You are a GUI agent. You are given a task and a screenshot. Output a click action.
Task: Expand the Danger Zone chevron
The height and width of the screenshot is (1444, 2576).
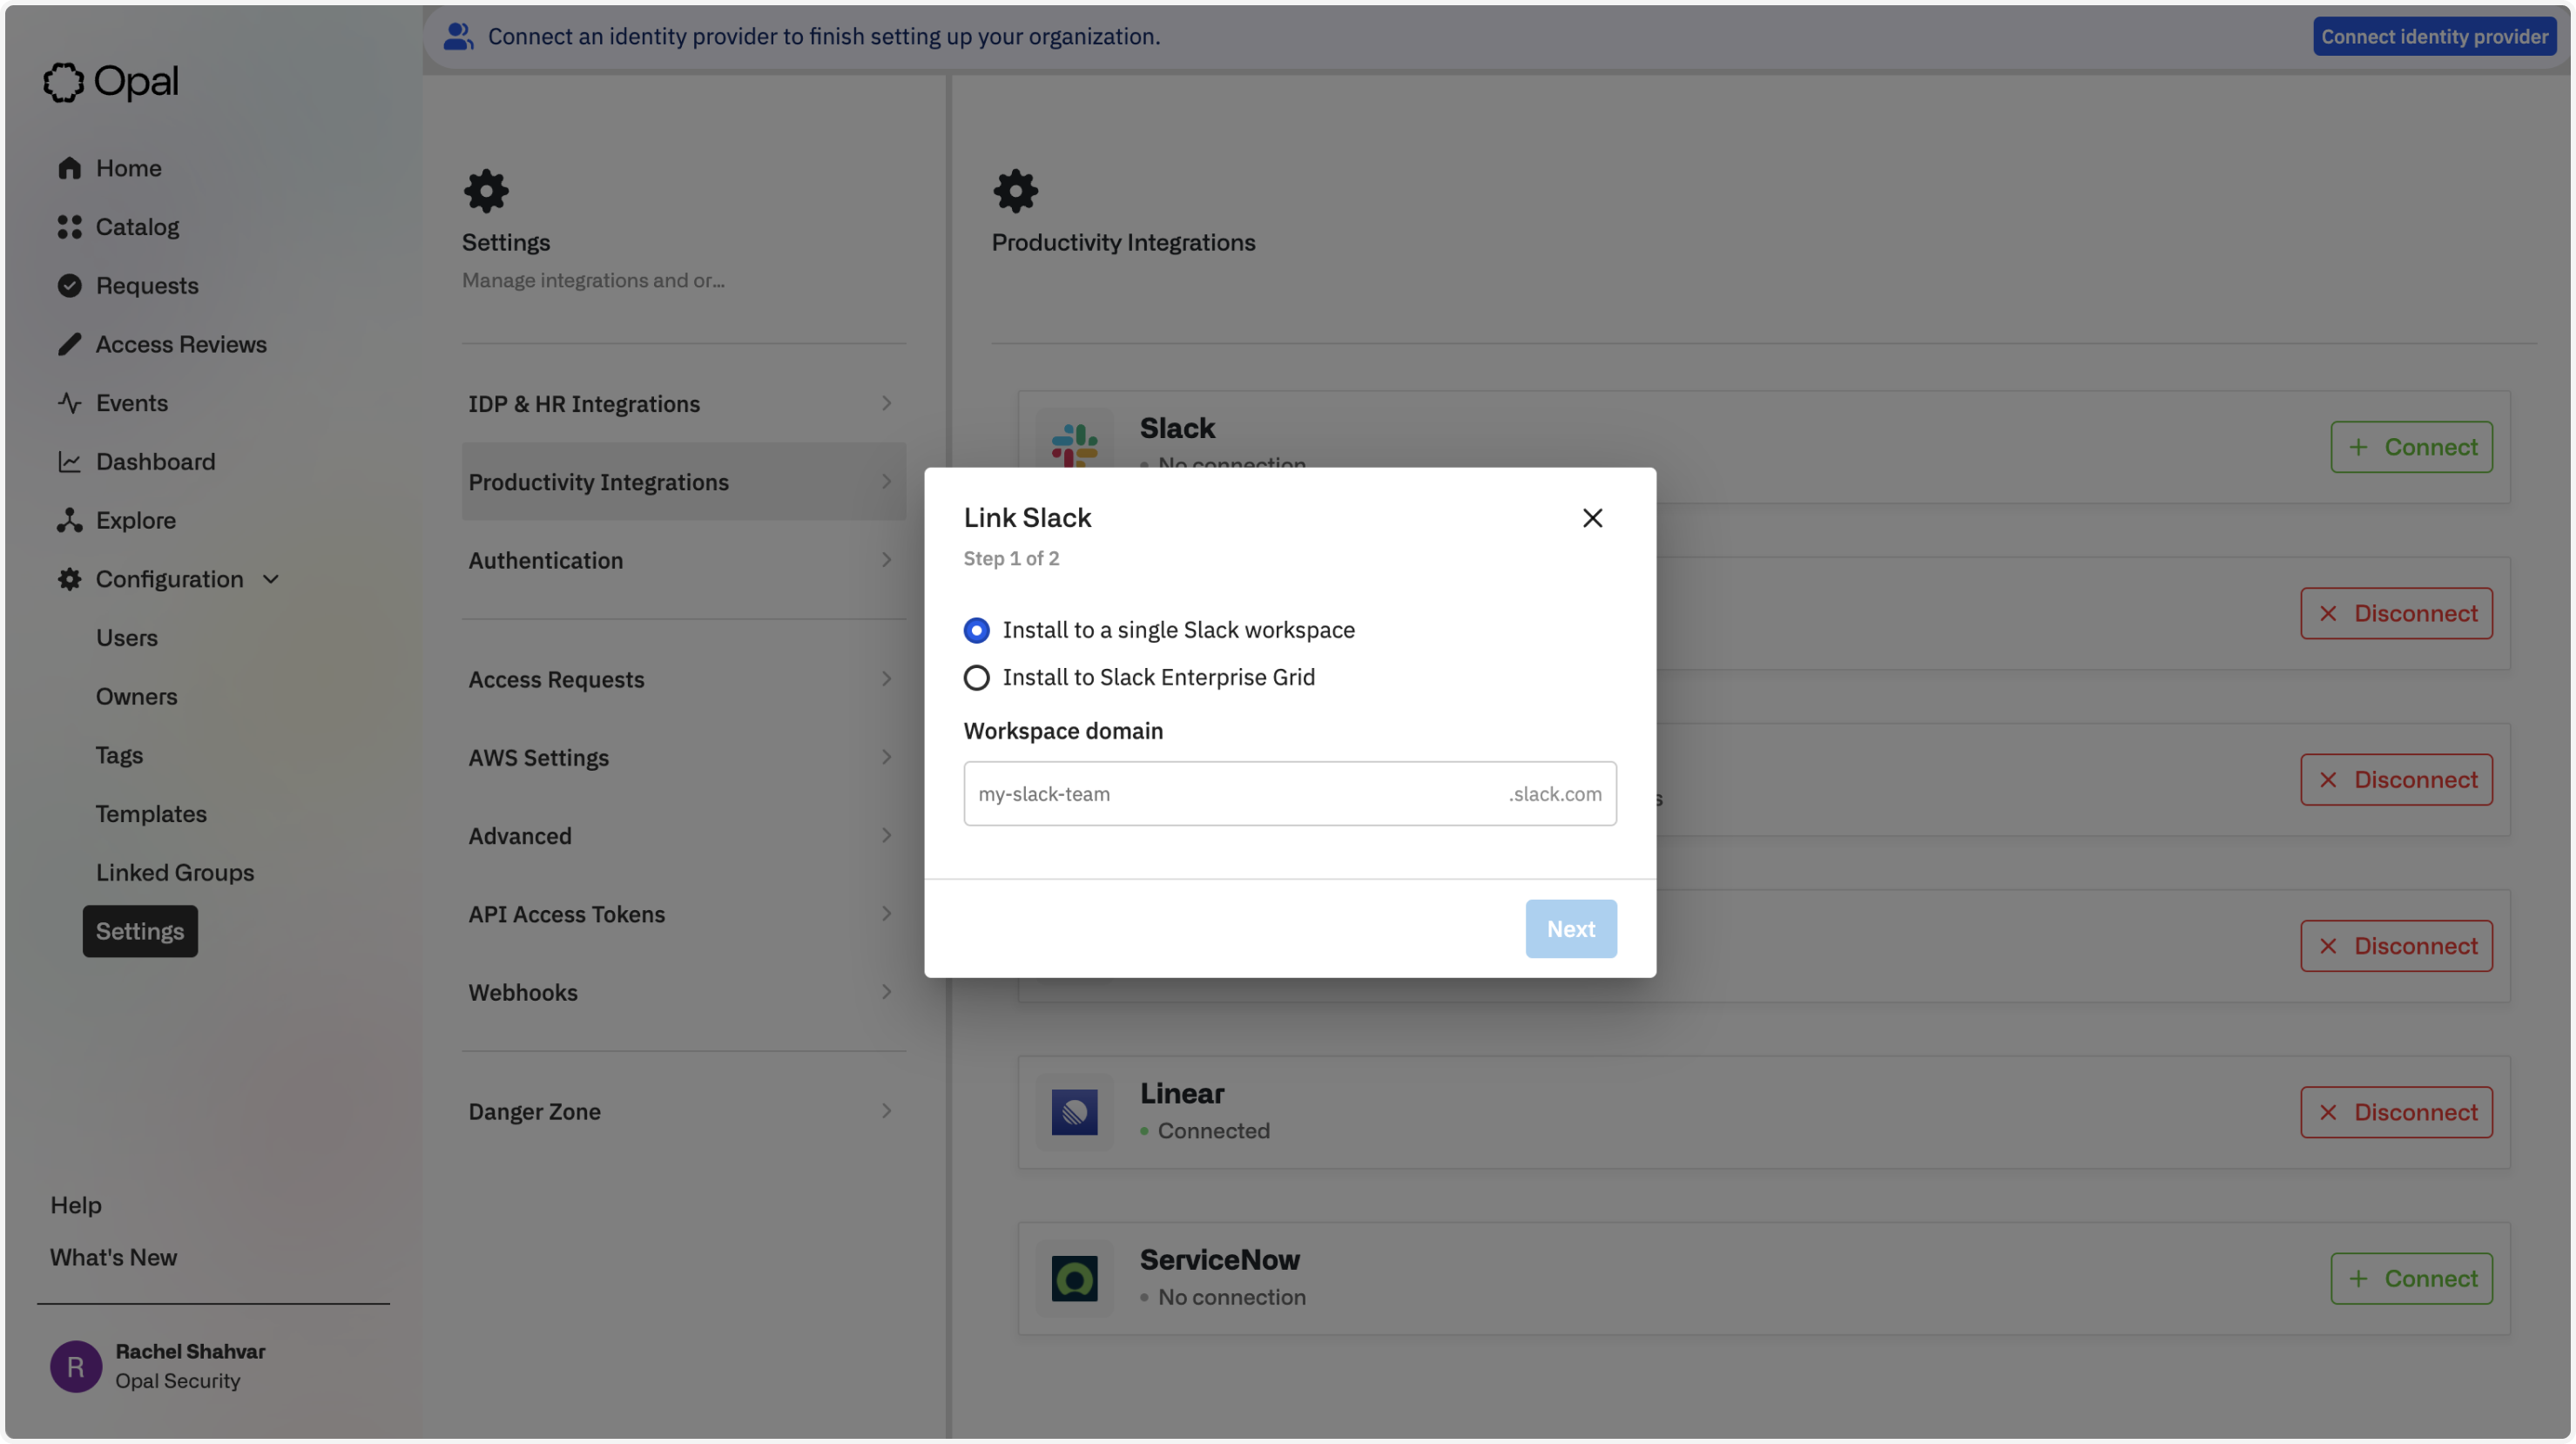pos(886,1111)
